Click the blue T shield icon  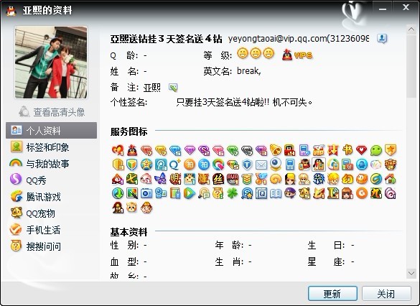point(247,164)
